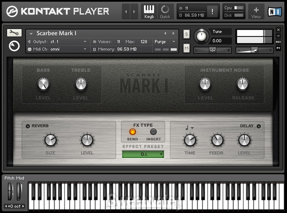This screenshot has height=213, width=287.
Task: Toggle the Keyb on-screen keyboard button
Action: click(149, 11)
